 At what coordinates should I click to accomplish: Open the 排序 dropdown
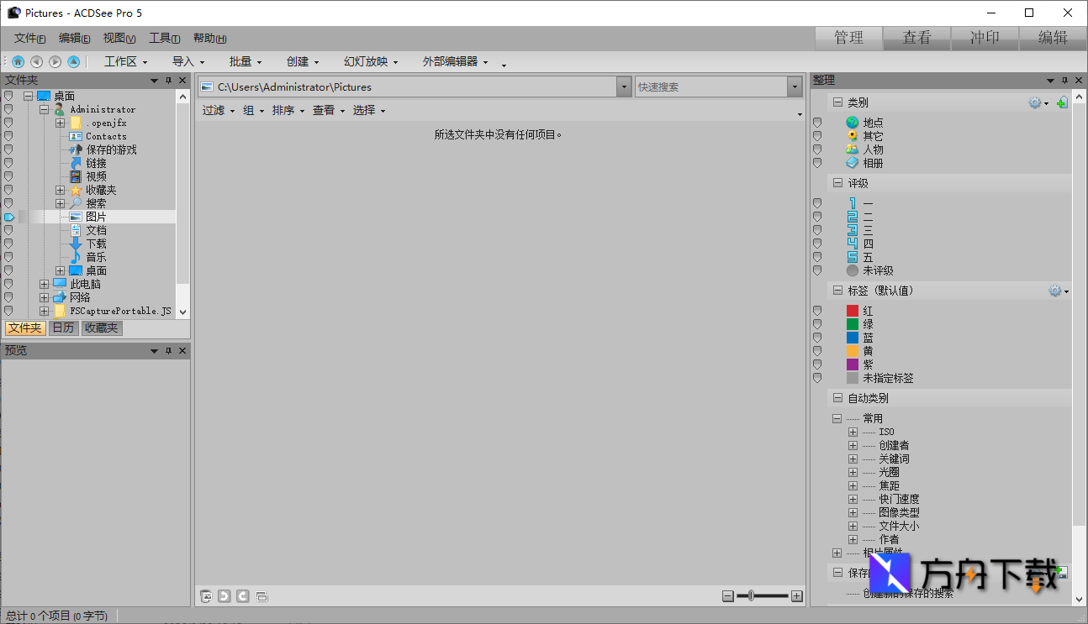(x=288, y=110)
